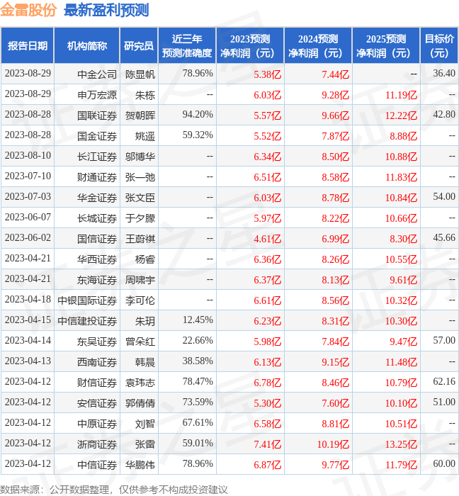Viewport: 459px width, 496px height.
Task: Click the 近三年预测准确度 column header
Action: click(187, 46)
